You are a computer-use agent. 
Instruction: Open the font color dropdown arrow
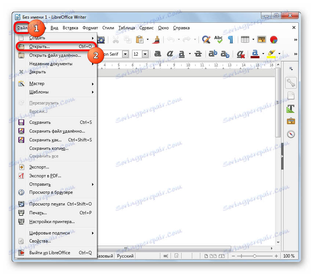tap(263, 54)
